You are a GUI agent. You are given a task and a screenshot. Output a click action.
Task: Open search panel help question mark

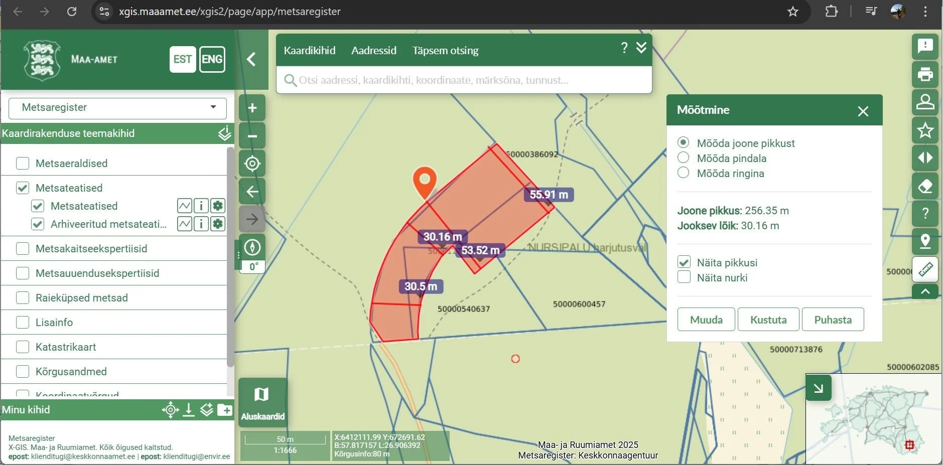(x=624, y=48)
